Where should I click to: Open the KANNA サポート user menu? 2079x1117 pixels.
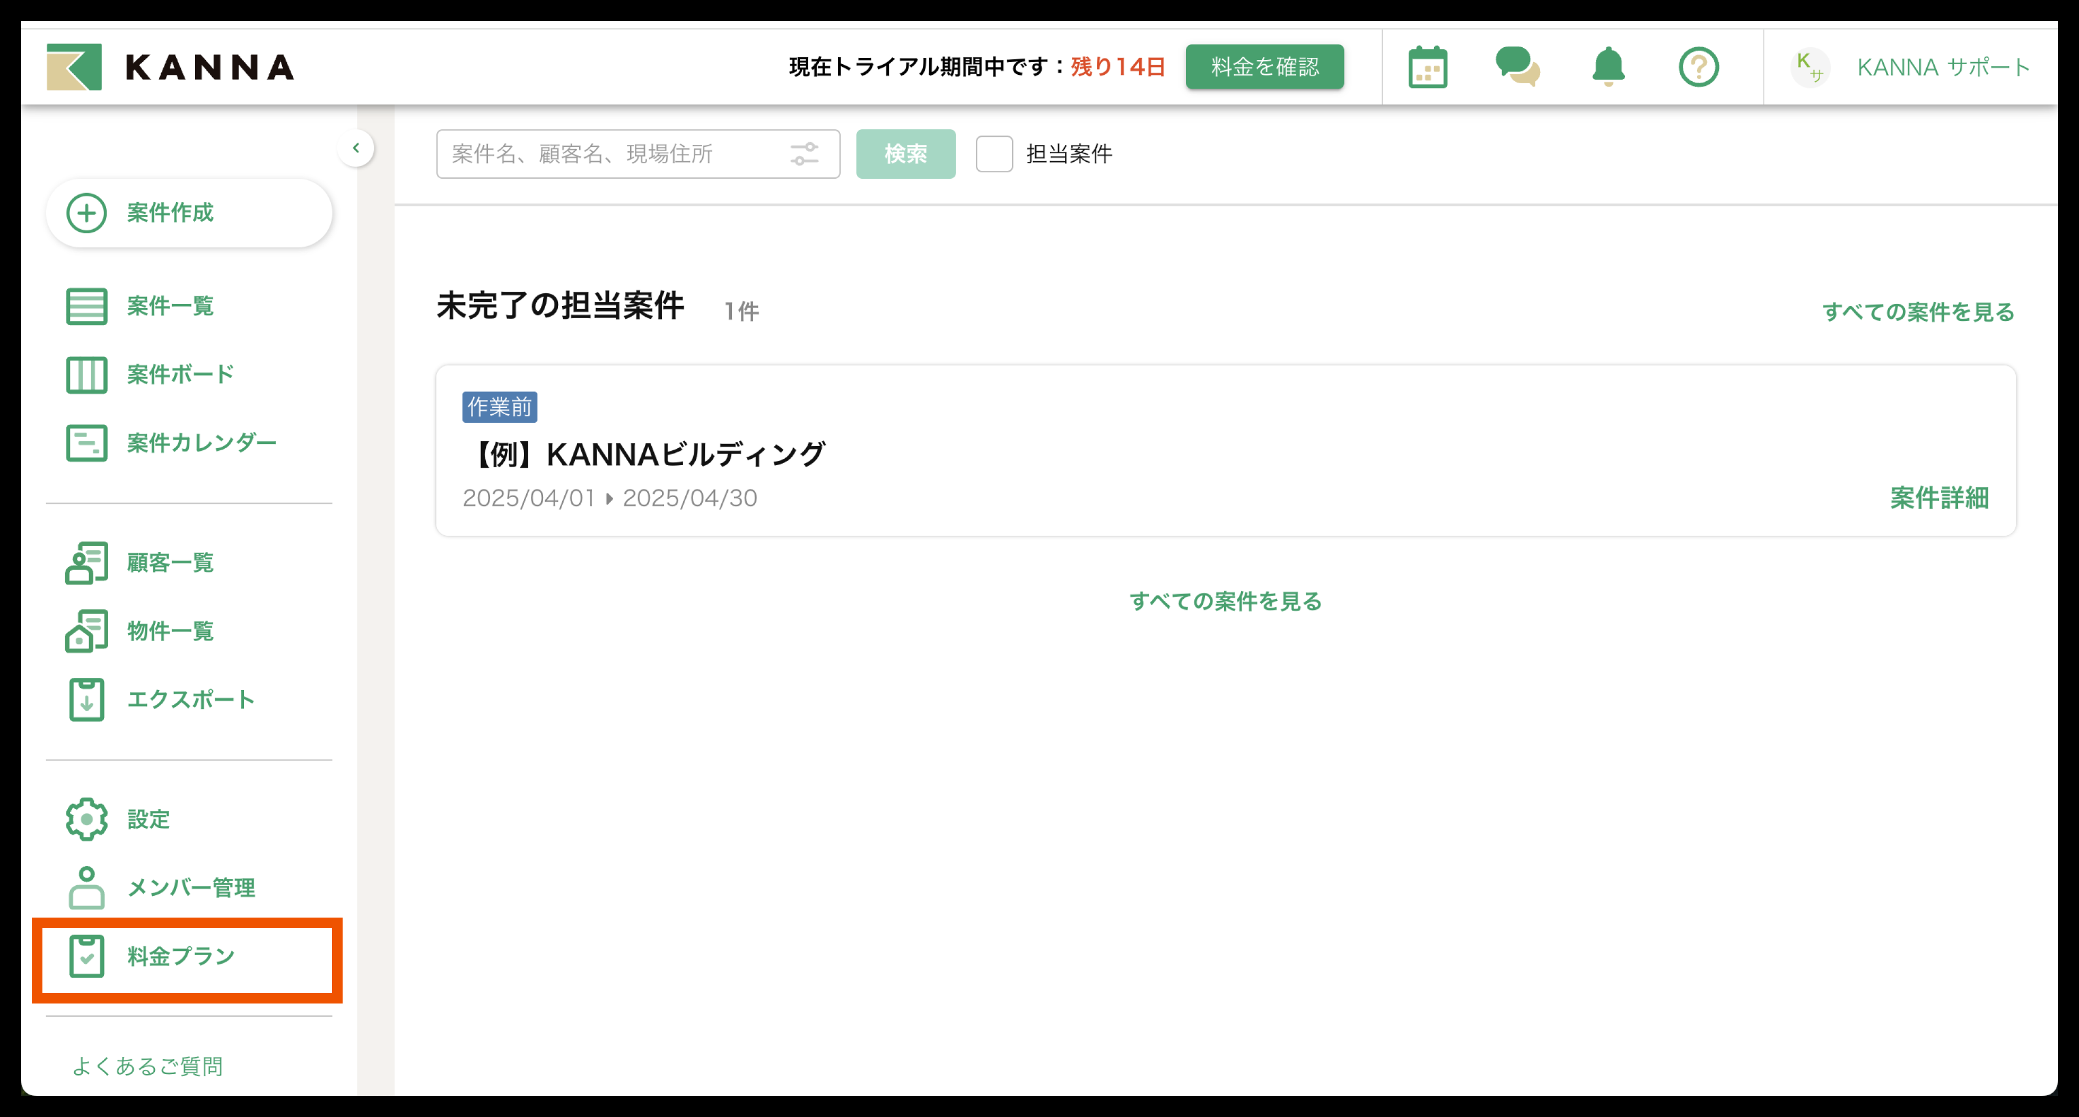pyautogui.click(x=1909, y=67)
